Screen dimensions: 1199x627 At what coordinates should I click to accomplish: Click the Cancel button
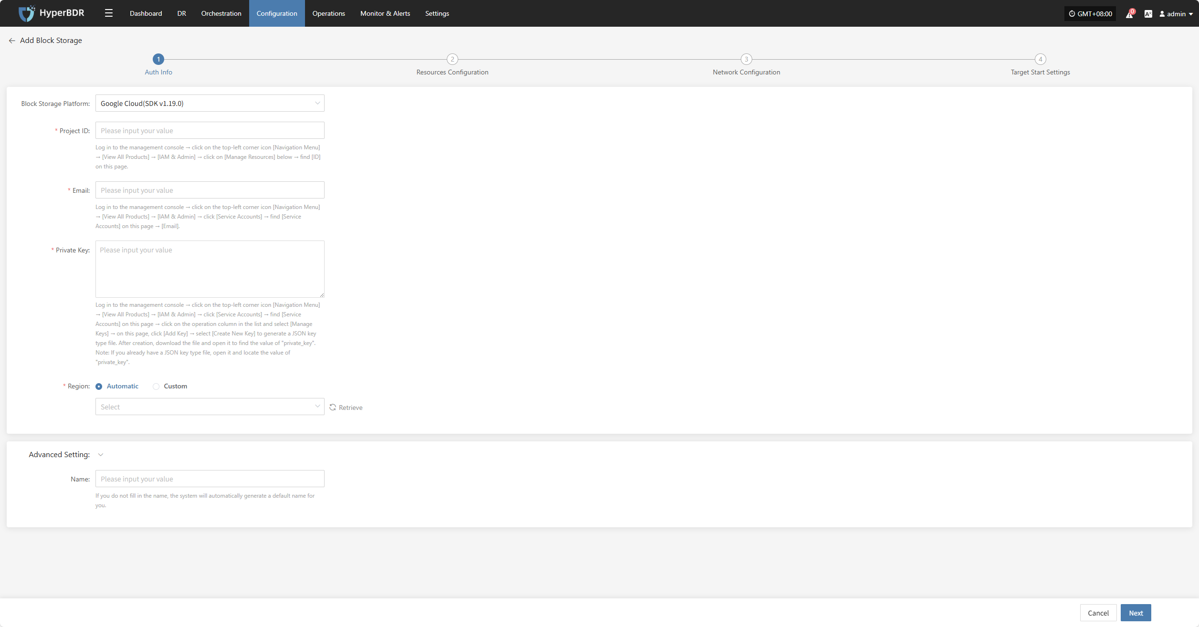(x=1098, y=613)
